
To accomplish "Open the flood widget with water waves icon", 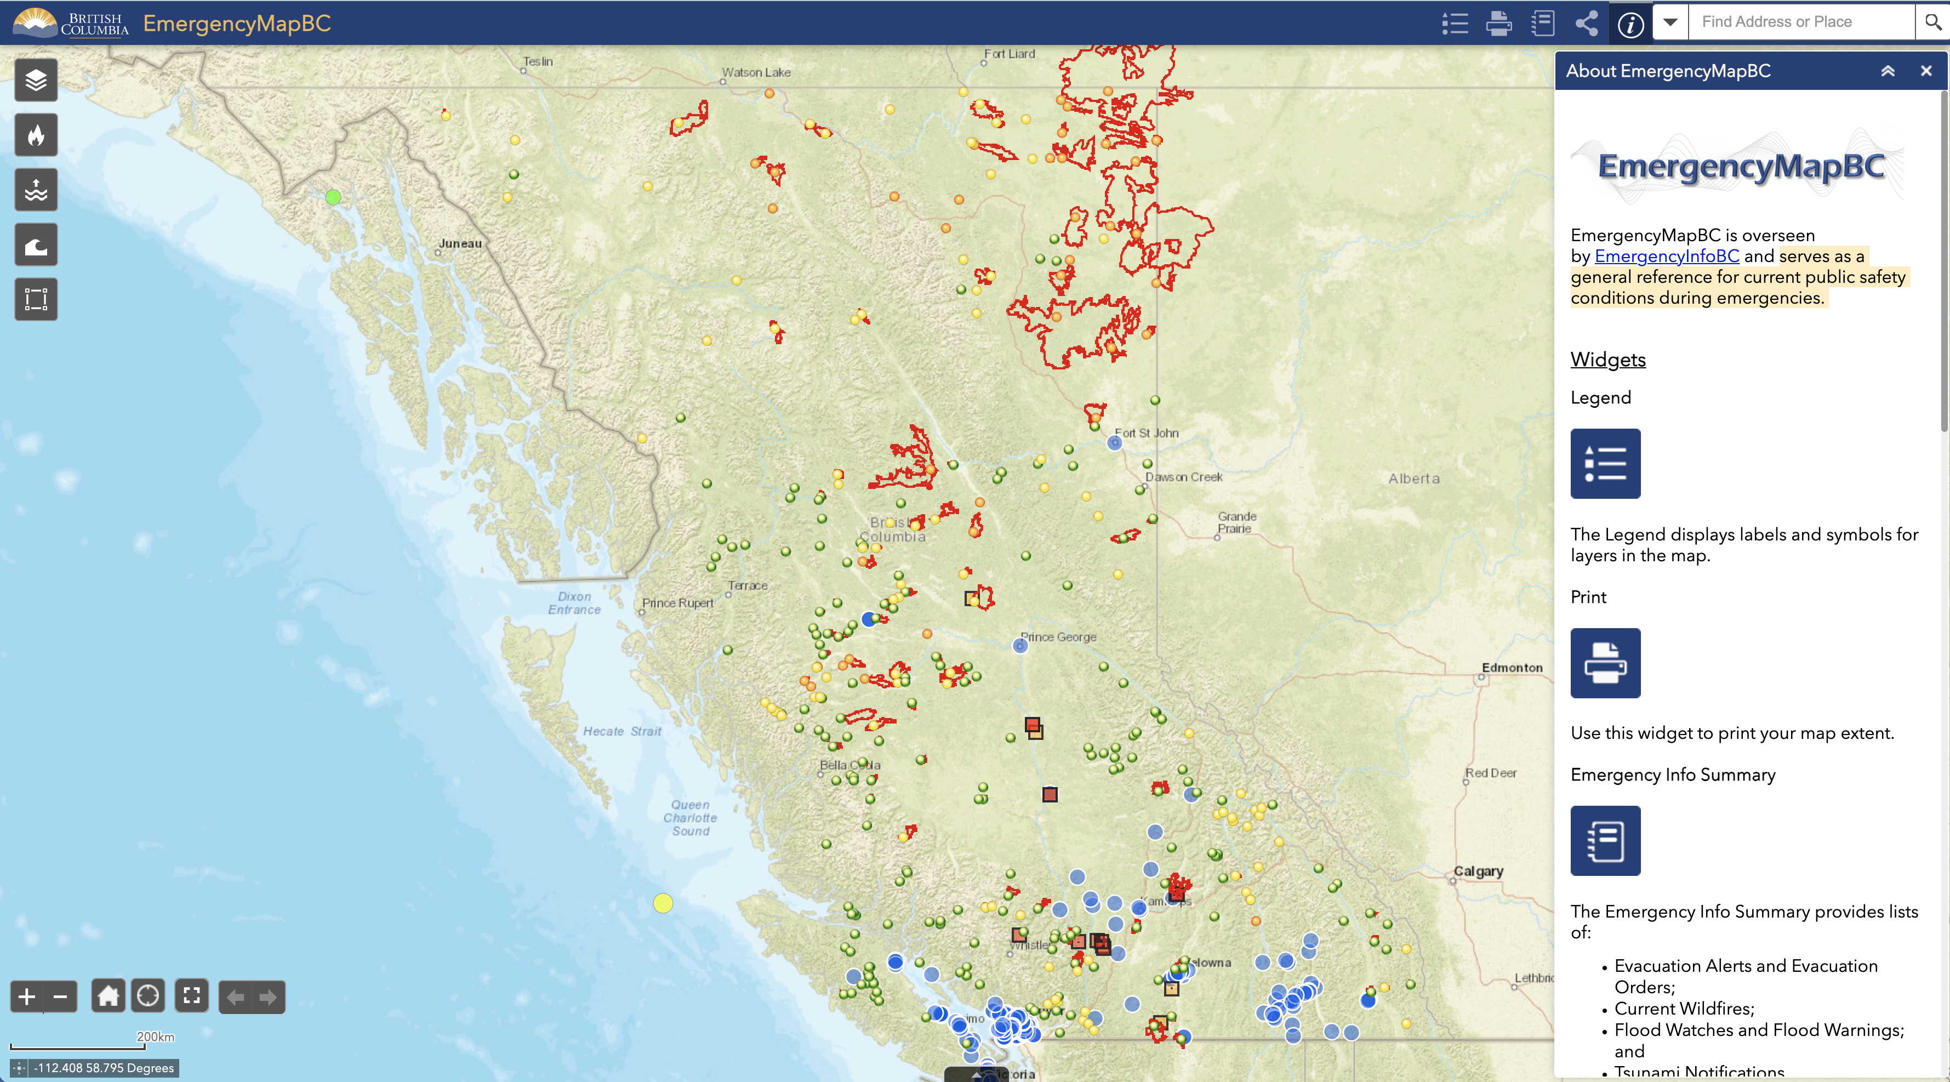I will click(x=36, y=190).
